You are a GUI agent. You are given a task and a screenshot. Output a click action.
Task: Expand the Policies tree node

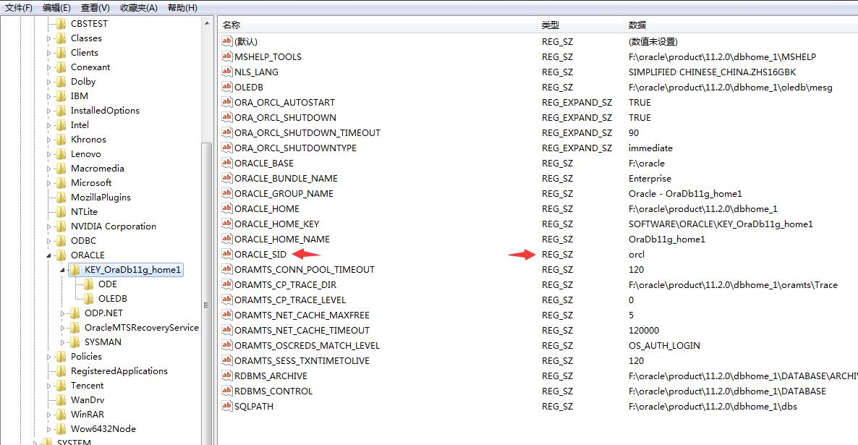pos(48,357)
